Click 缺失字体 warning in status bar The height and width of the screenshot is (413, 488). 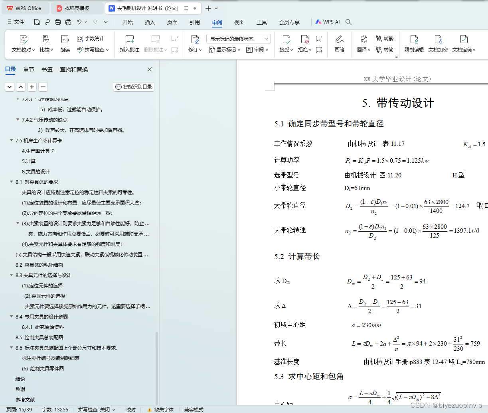pyautogui.click(x=160, y=409)
